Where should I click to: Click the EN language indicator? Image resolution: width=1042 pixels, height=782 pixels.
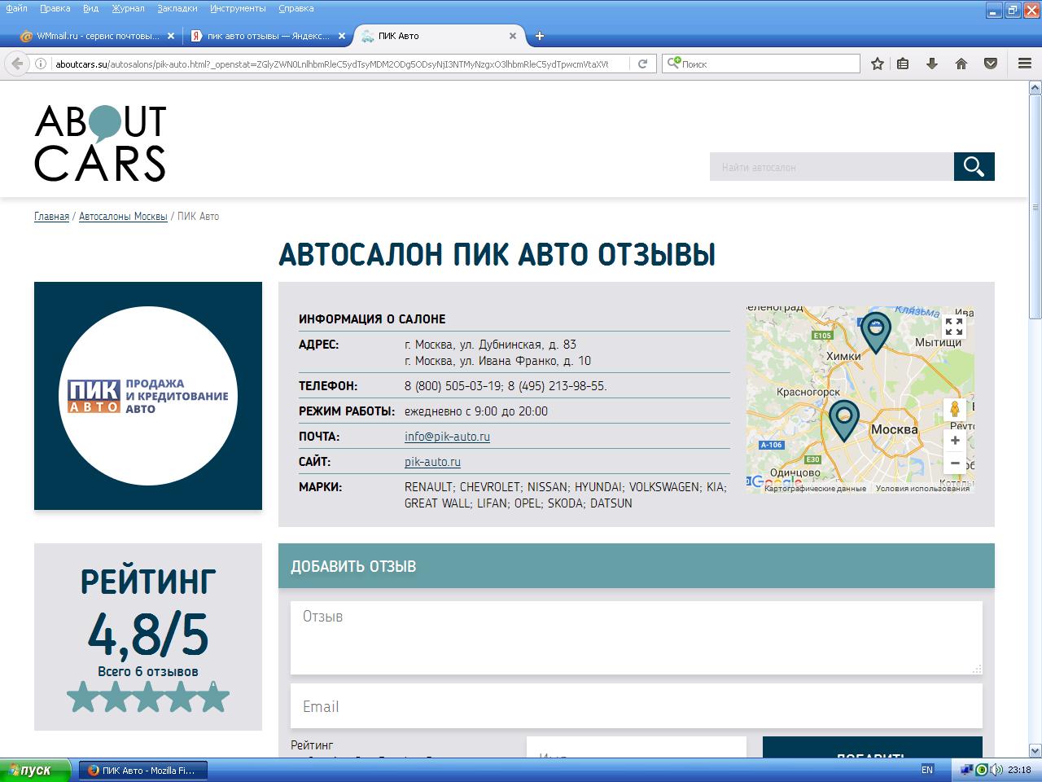click(x=927, y=770)
